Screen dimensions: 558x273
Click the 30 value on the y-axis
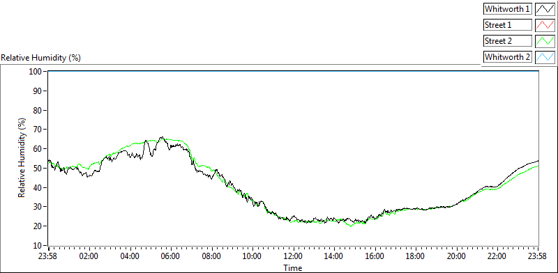tap(38, 207)
